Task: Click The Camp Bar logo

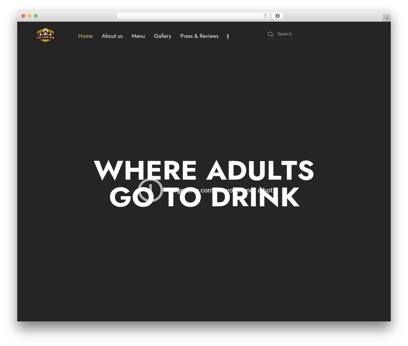Action: point(46,36)
